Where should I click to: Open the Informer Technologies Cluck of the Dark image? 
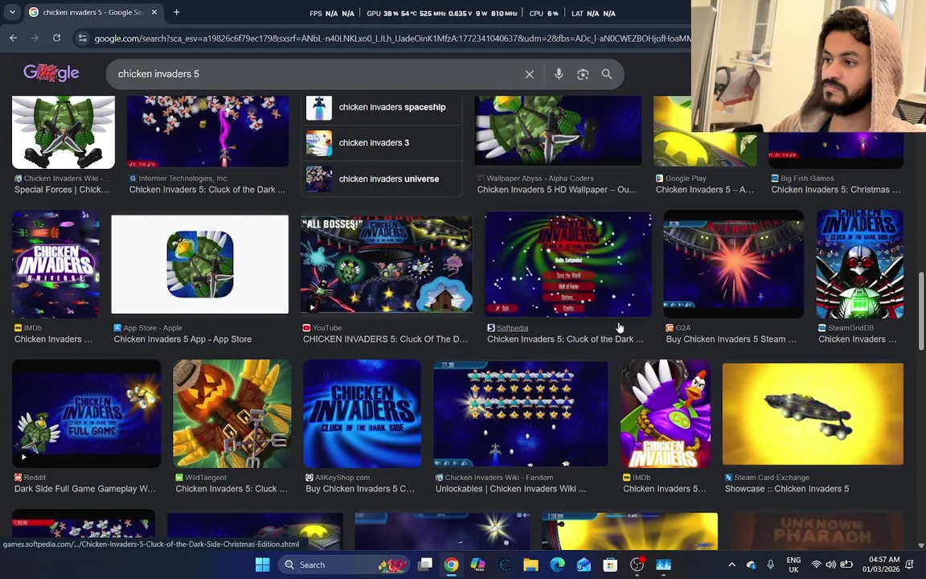tap(208, 131)
